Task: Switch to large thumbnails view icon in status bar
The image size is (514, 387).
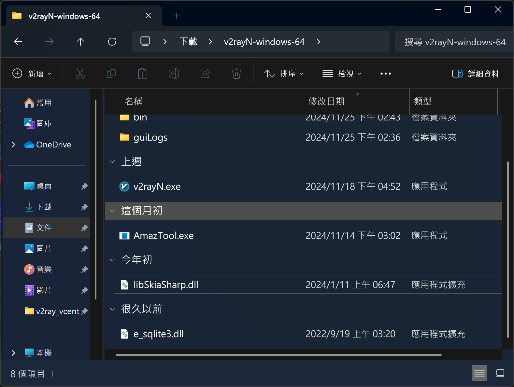Action: click(500, 373)
